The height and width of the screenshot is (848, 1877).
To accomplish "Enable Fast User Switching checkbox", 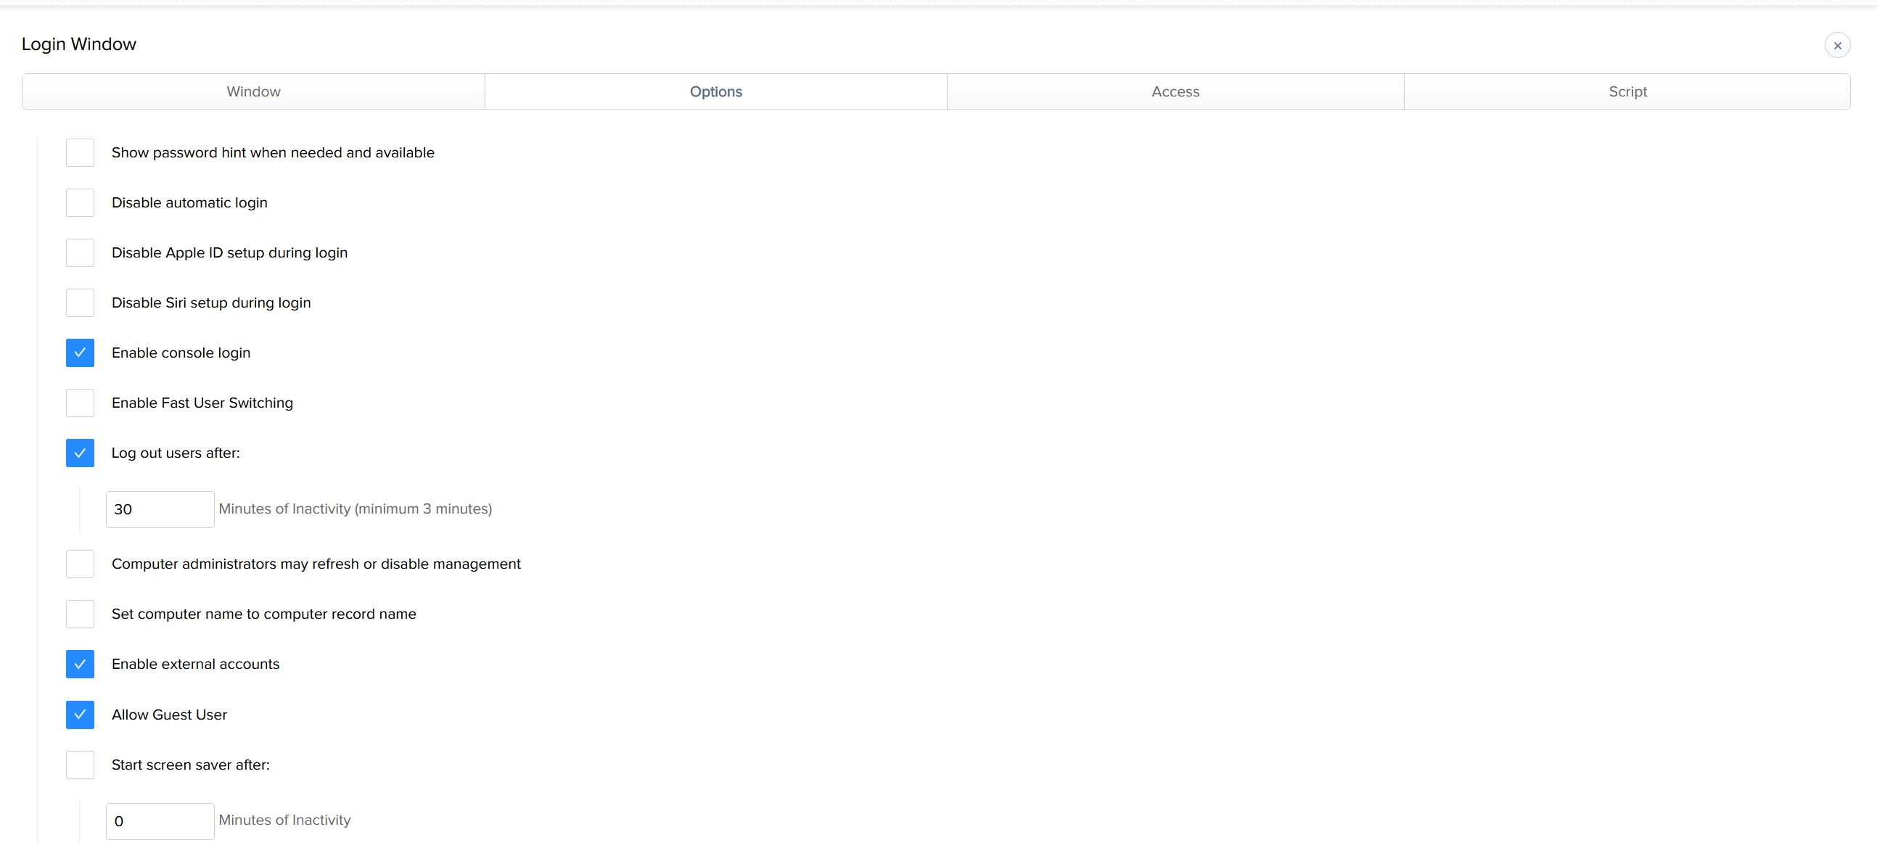I will tap(80, 403).
